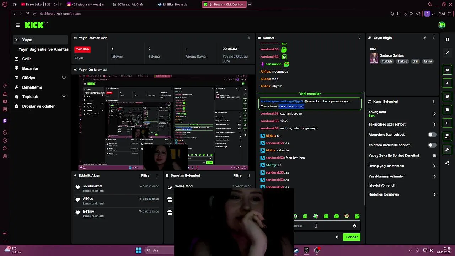Expand Takipçilere özel sohbet settings

click(434, 124)
